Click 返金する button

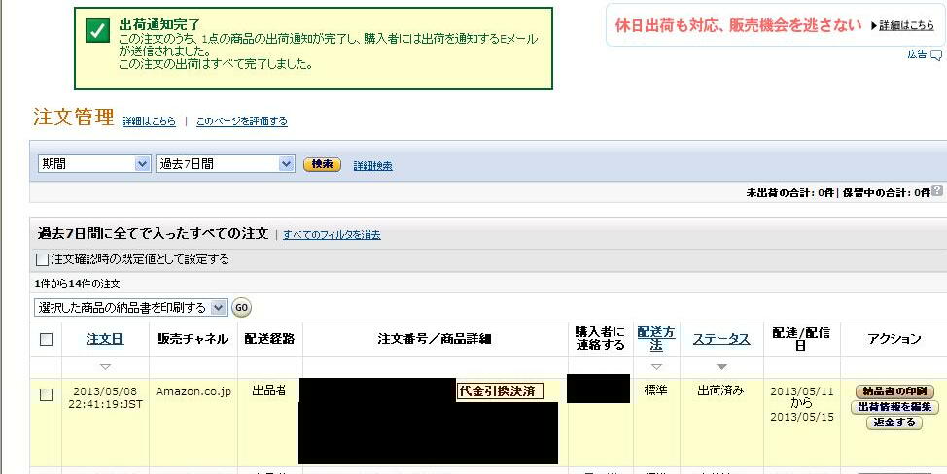894,423
